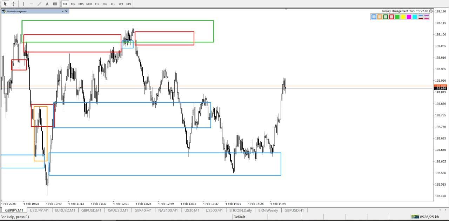Click the red outlined rectangle button
The image size is (449, 221).
pos(391,17)
